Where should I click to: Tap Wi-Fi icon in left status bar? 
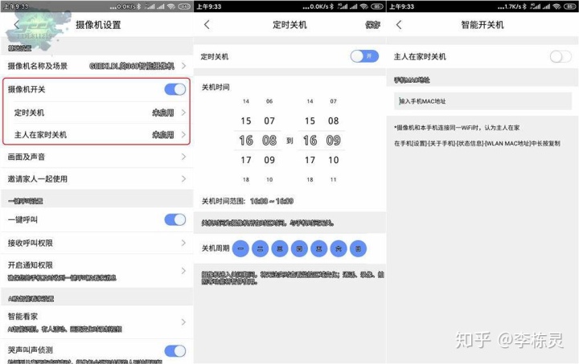(171, 6)
